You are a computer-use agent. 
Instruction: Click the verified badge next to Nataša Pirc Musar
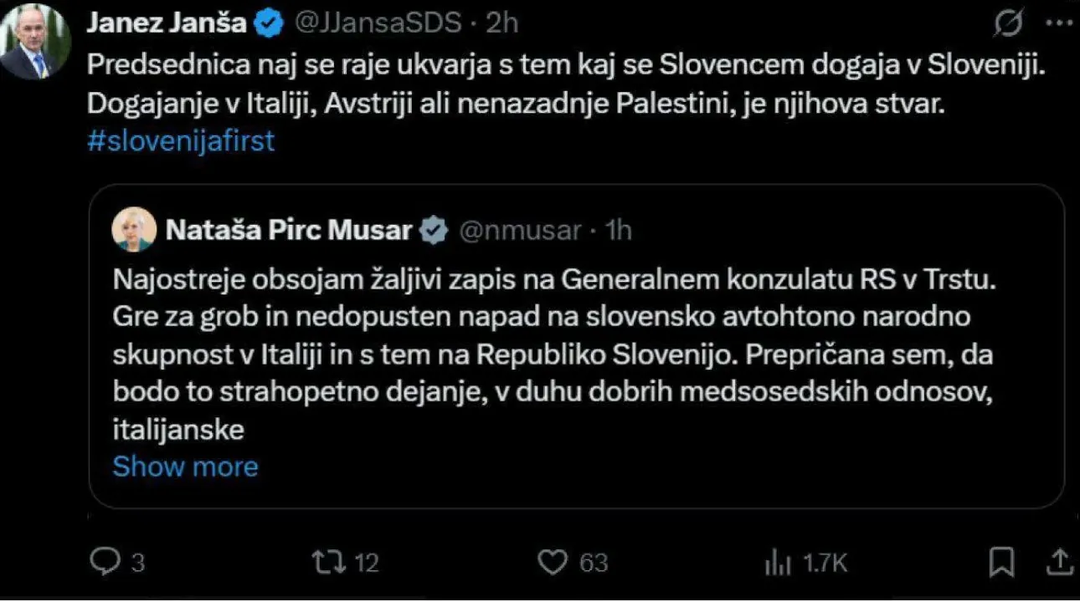[434, 230]
